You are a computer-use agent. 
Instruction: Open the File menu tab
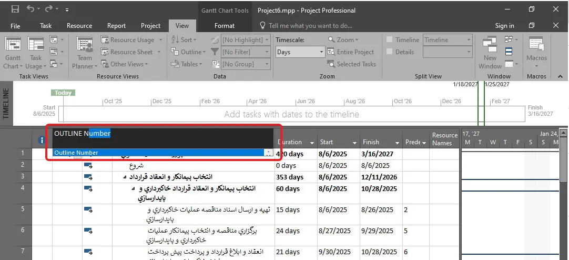(x=15, y=26)
